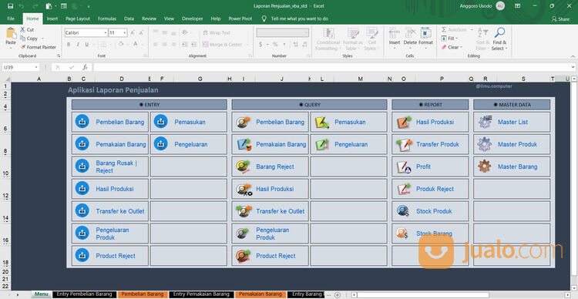Switch to Page Layout tab
Screen dimensions: 578x299
pos(78,18)
